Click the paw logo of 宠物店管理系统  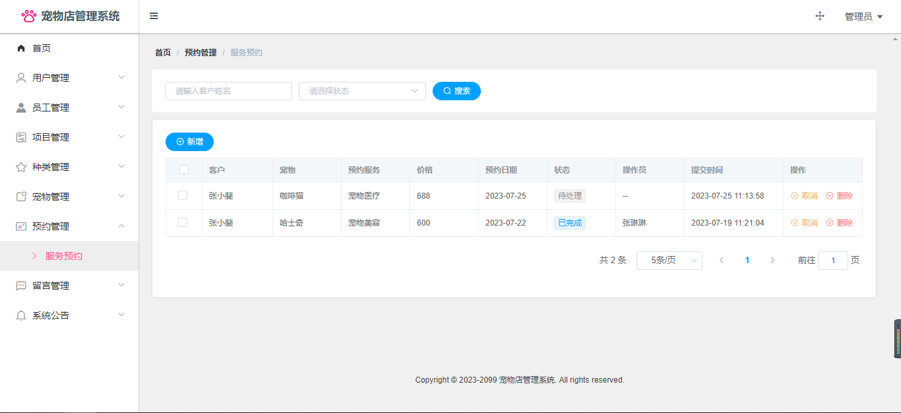[x=29, y=16]
